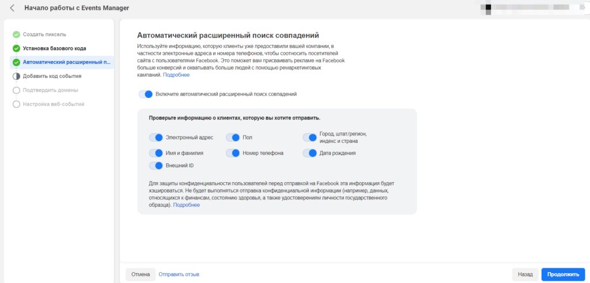Disable the Номер телефона switch
Screen dimensions: 590x283
tap(233, 153)
